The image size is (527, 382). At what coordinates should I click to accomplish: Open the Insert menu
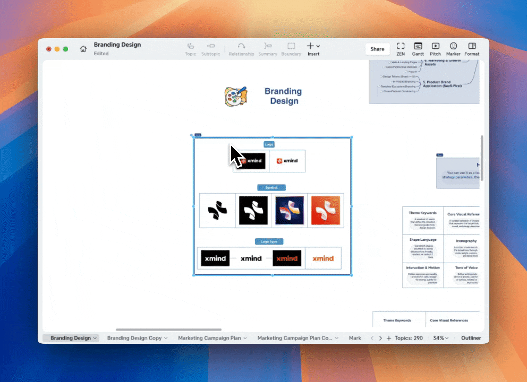[x=313, y=49]
